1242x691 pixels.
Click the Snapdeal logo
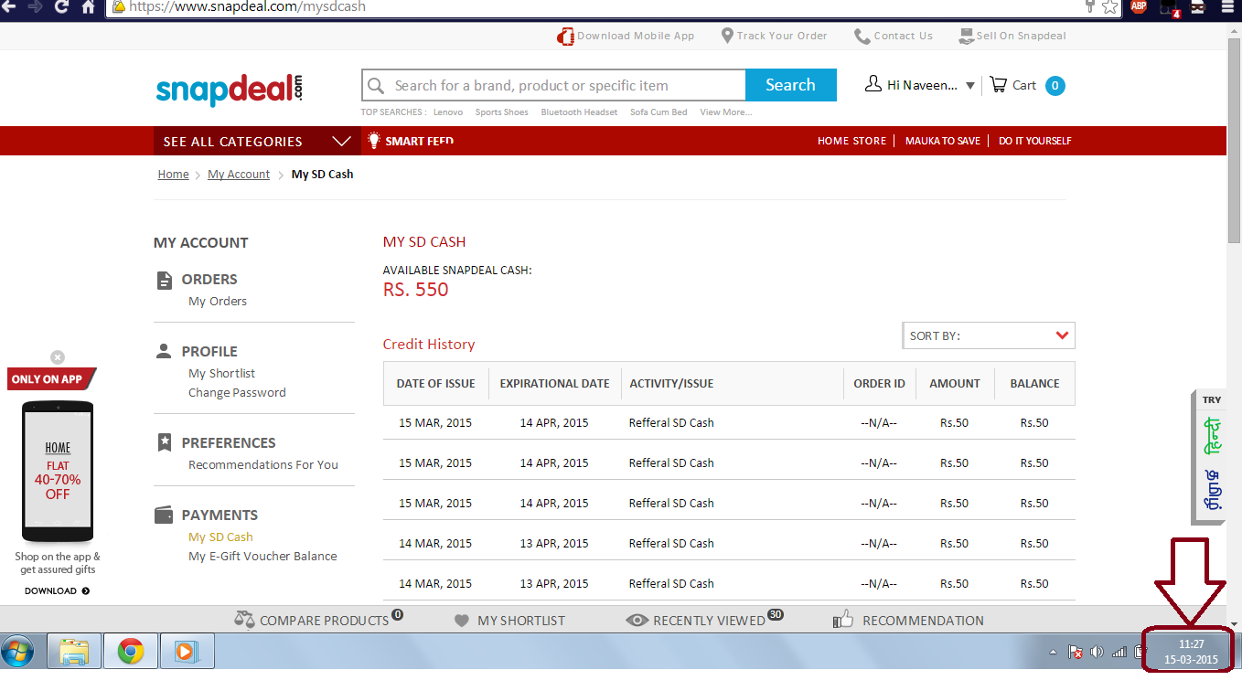coord(229,89)
